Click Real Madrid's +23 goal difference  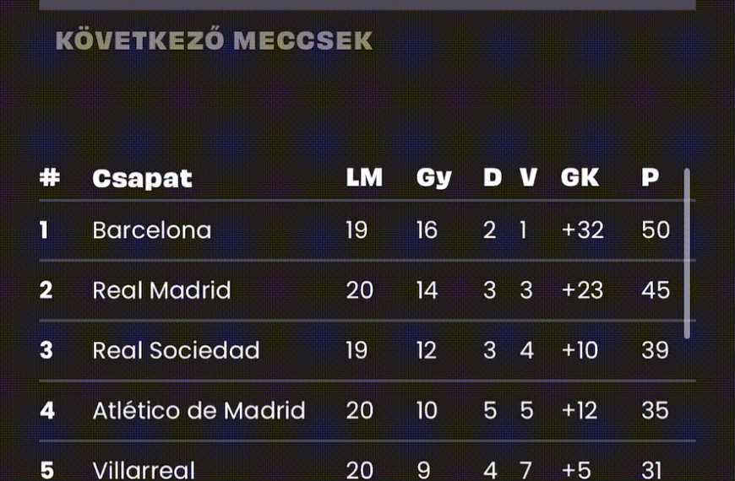[x=582, y=290]
